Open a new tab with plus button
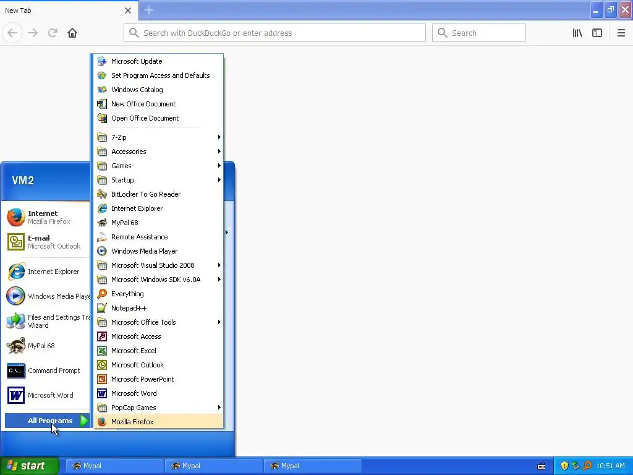Viewport: 633px width, 475px height. (149, 10)
